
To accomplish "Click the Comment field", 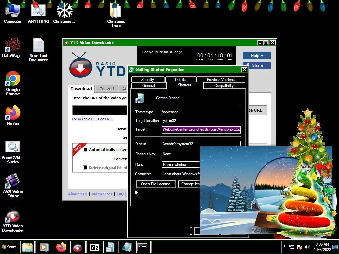I will pos(181,174).
